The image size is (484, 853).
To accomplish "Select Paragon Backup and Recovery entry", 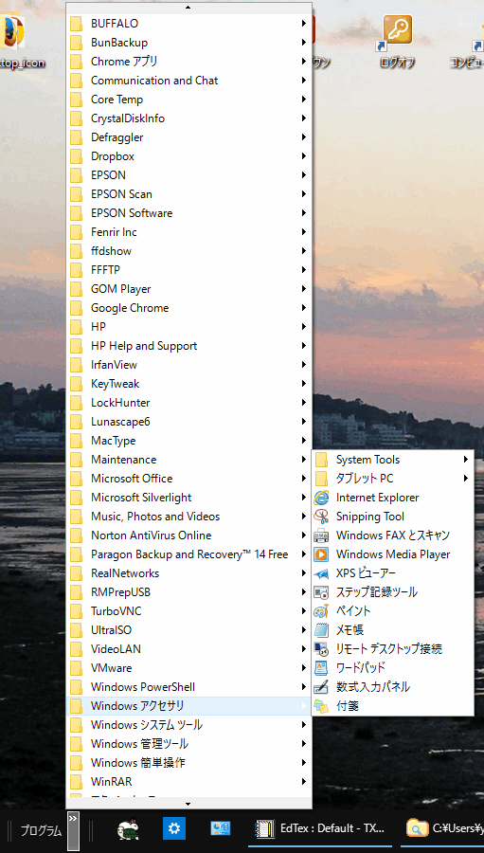I will (188, 554).
